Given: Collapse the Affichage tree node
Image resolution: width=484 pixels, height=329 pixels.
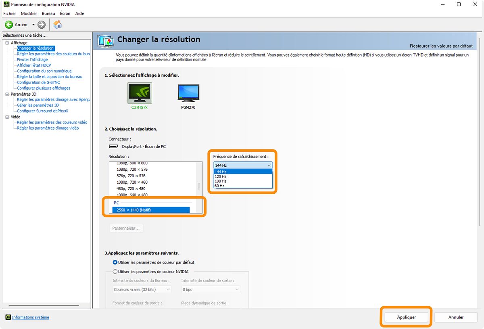Looking at the screenshot, I should [x=7, y=43].
